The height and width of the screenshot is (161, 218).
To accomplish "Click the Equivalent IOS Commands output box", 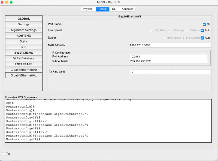I will coord(108,121).
